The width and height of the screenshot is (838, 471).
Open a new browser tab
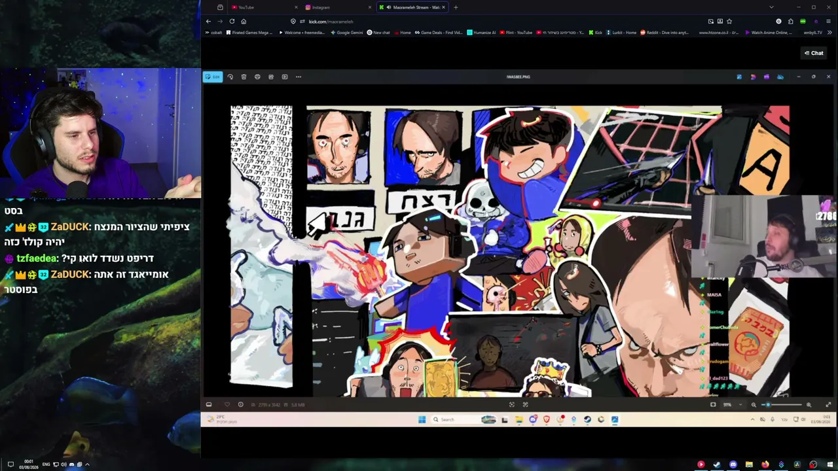tap(456, 7)
